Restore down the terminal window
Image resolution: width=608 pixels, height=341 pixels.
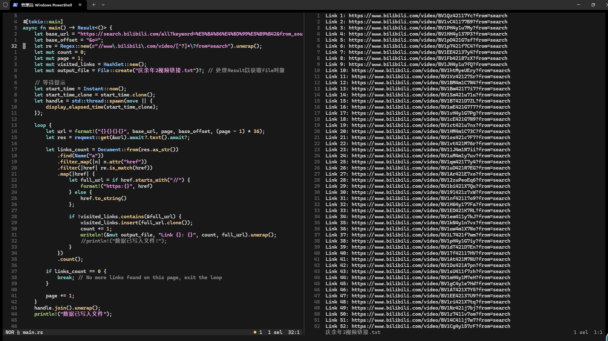coord(593,5)
